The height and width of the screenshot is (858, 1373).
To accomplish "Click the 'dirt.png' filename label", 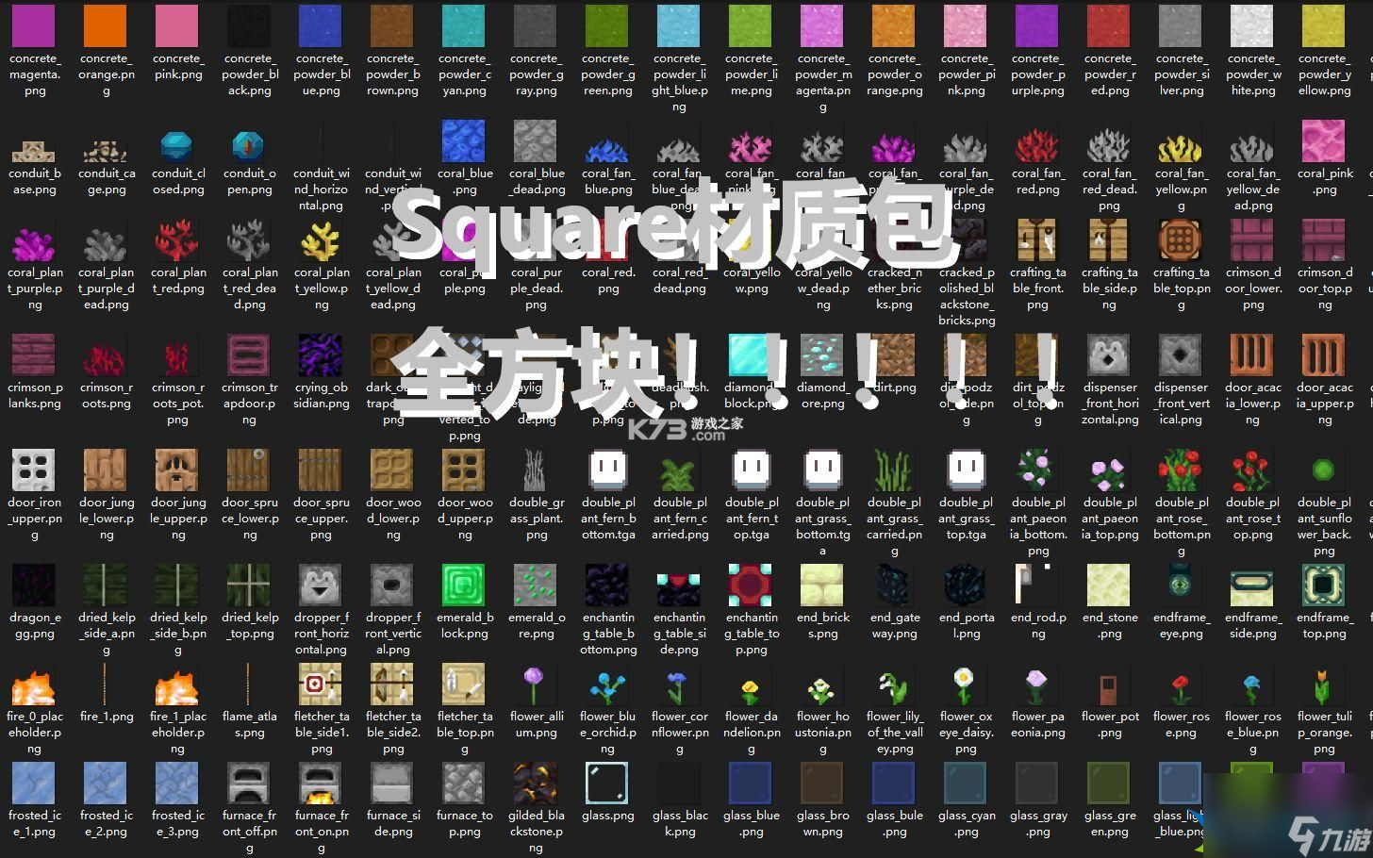I will (894, 388).
